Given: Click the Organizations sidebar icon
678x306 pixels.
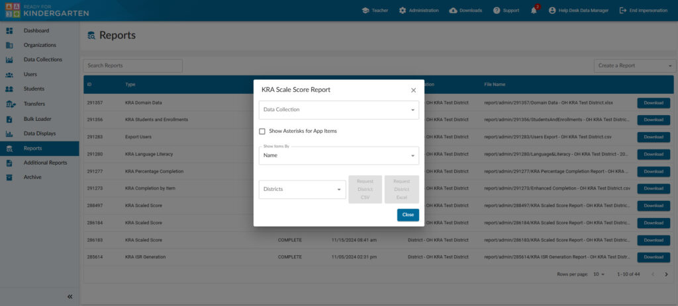Looking at the screenshot, I should tap(9, 46).
